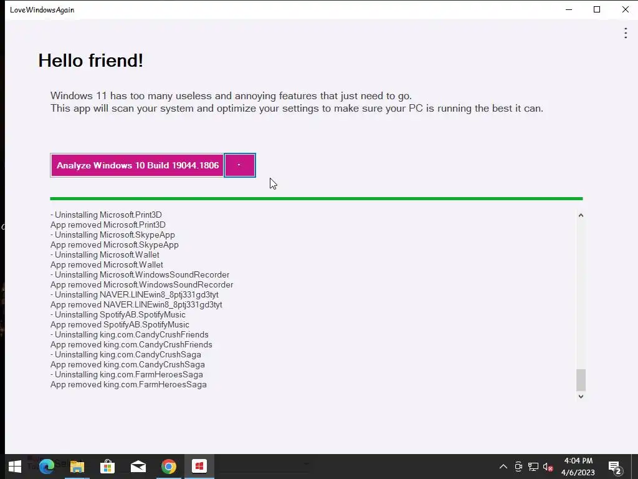Click the log scrollbar down arrow
This screenshot has width=638, height=479.
(581, 396)
